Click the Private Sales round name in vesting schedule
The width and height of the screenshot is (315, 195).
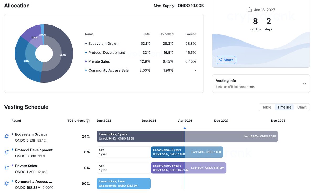[x=26, y=166]
